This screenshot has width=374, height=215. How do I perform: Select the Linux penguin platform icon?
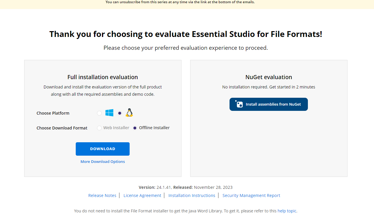pyautogui.click(x=129, y=112)
